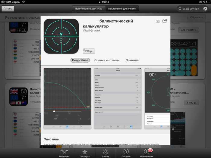Open the Похожие tab
Viewport: 211px width, 158px height.
pyautogui.click(x=132, y=60)
